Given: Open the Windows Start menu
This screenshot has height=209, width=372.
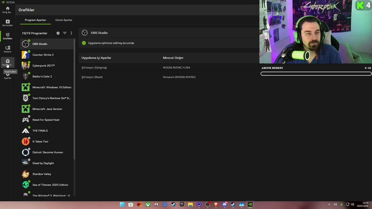Looking at the screenshot, I should (122, 204).
